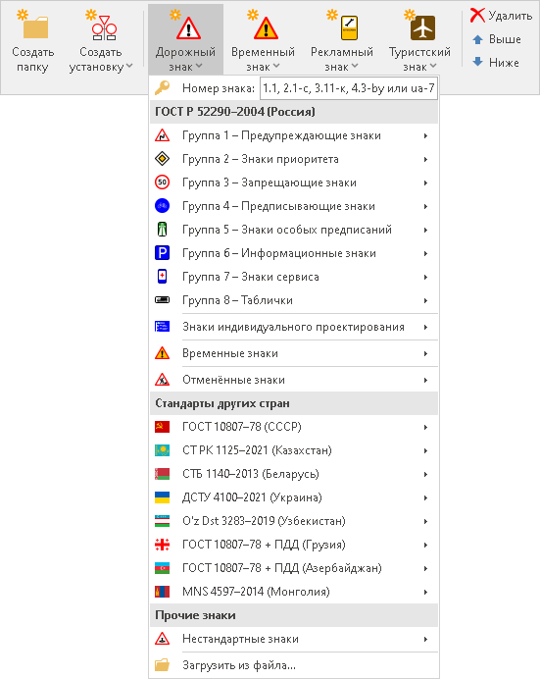Expand the Дорожный знак dropdown arrow
The width and height of the screenshot is (540, 679).
click(199, 66)
